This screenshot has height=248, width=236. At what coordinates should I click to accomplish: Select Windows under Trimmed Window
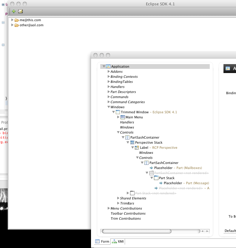point(127,127)
